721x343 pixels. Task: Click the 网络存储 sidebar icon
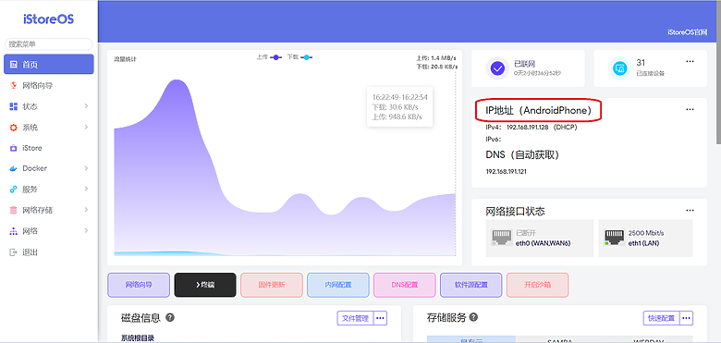click(x=13, y=210)
